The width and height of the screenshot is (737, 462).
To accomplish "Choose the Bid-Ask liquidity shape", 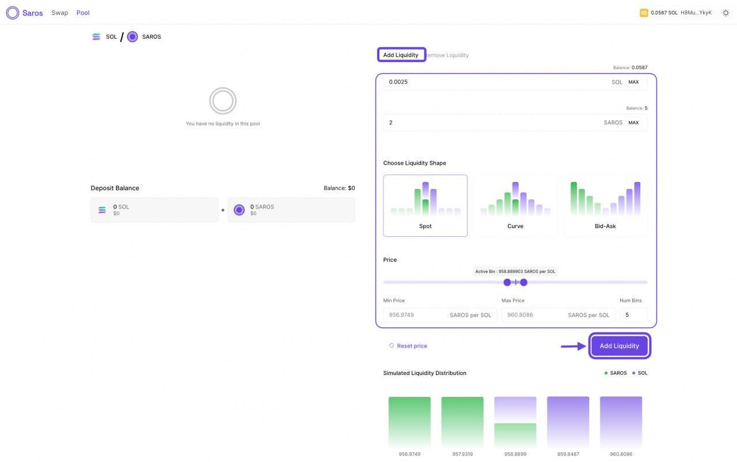I will click(605, 206).
